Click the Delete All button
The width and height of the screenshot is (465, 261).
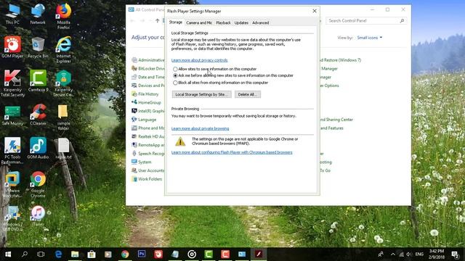coord(248,94)
